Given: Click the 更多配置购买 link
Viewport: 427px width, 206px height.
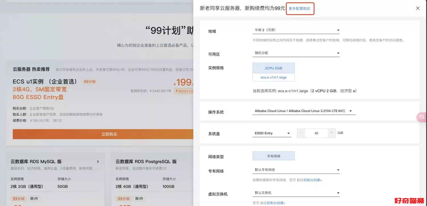Looking at the screenshot, I should click(x=299, y=9).
